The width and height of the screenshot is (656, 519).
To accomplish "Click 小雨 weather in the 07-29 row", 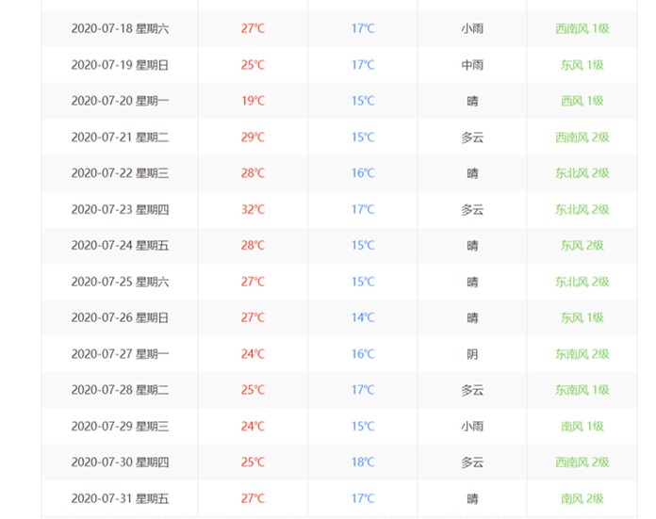I will [x=472, y=426].
